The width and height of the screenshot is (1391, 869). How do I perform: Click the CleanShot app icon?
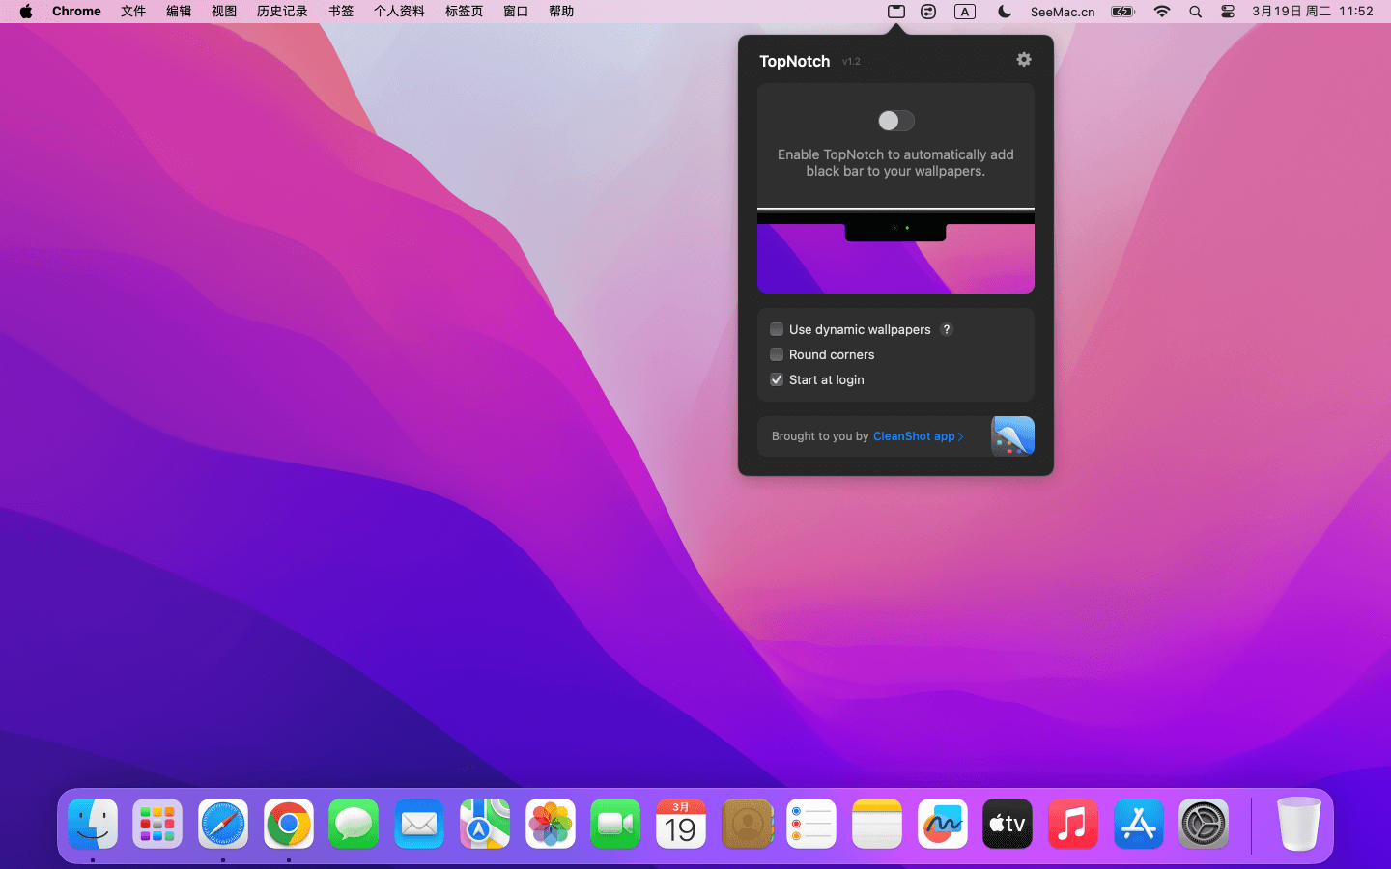coord(1012,436)
